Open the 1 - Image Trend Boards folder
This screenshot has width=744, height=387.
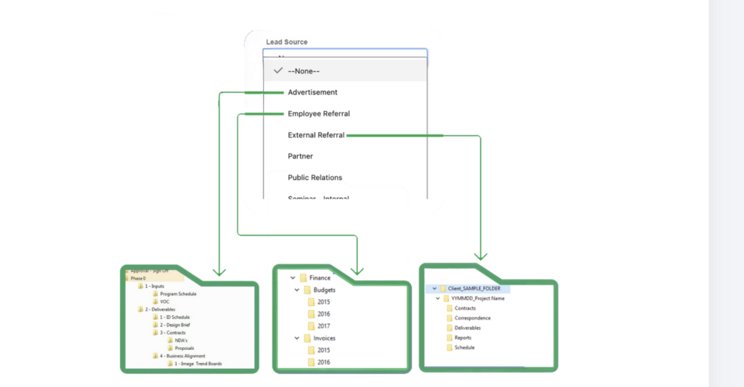(198, 364)
